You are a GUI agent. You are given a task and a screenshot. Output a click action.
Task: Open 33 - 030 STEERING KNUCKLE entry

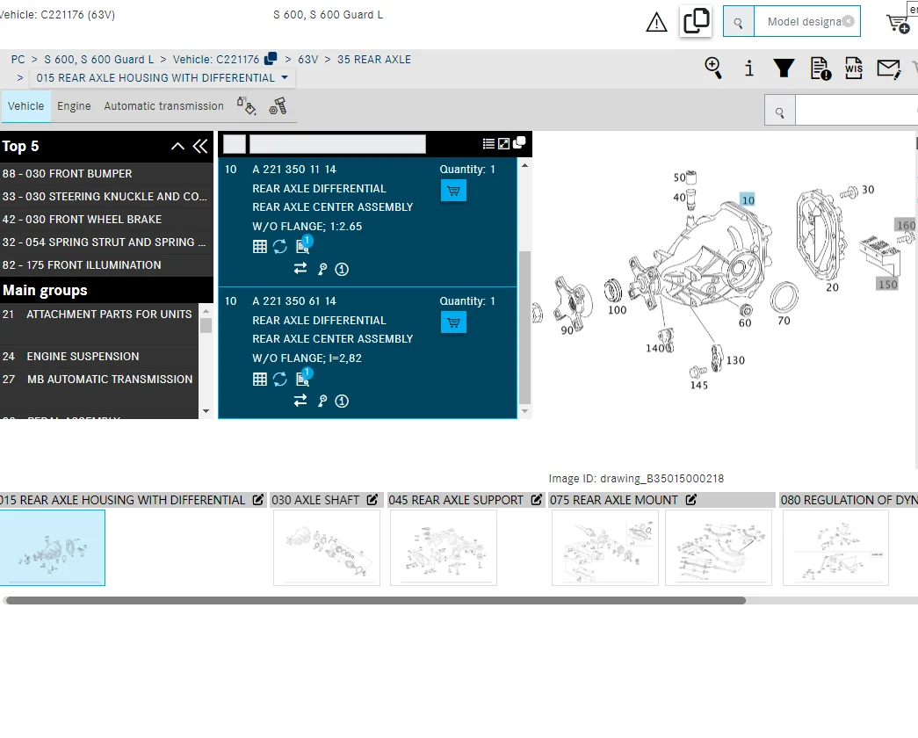click(106, 196)
